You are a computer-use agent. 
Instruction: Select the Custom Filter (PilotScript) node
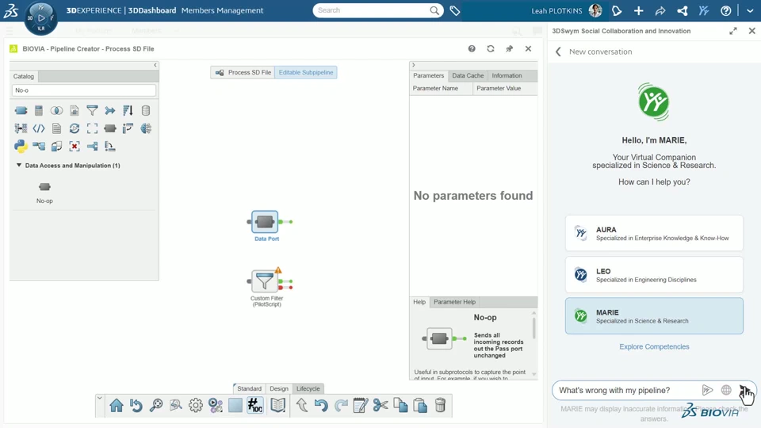point(265,282)
